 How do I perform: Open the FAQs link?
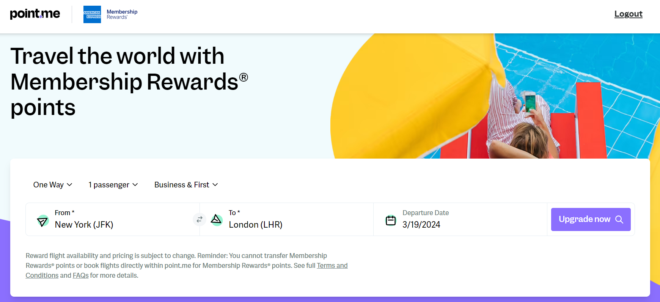click(x=80, y=275)
